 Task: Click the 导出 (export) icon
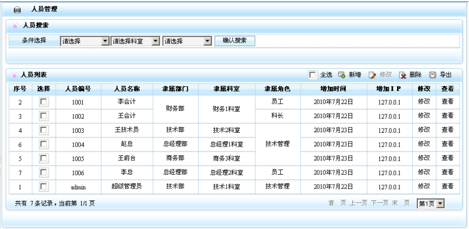tap(432, 75)
